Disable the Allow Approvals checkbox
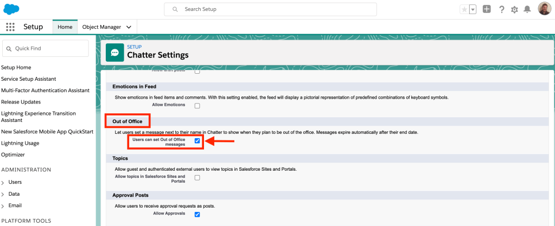 [197, 214]
